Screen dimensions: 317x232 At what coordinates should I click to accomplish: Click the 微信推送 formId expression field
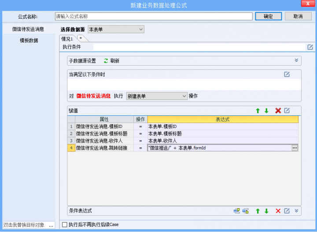pos(220,148)
